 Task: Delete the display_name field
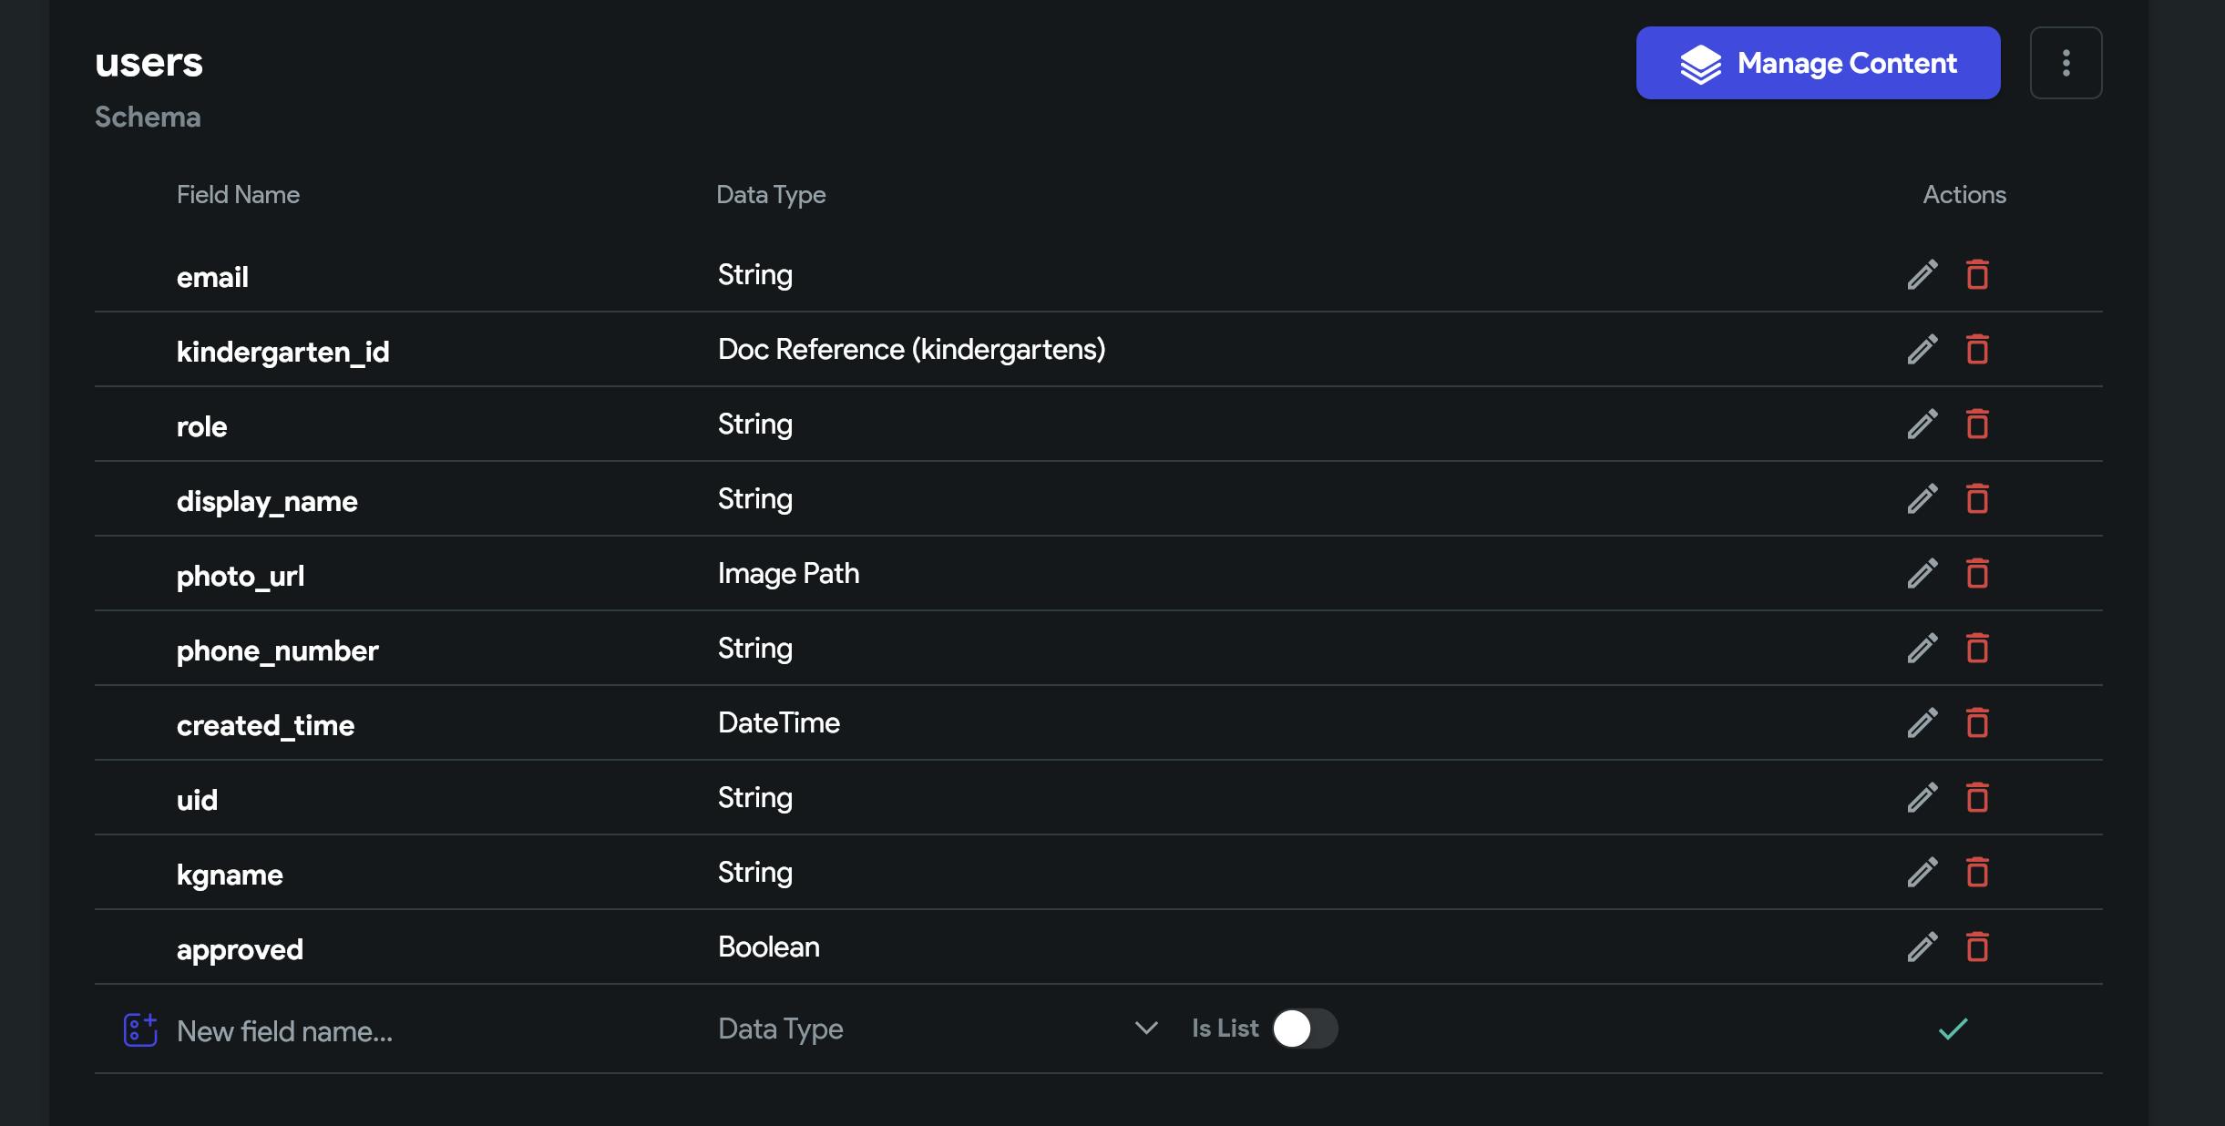point(1976,499)
